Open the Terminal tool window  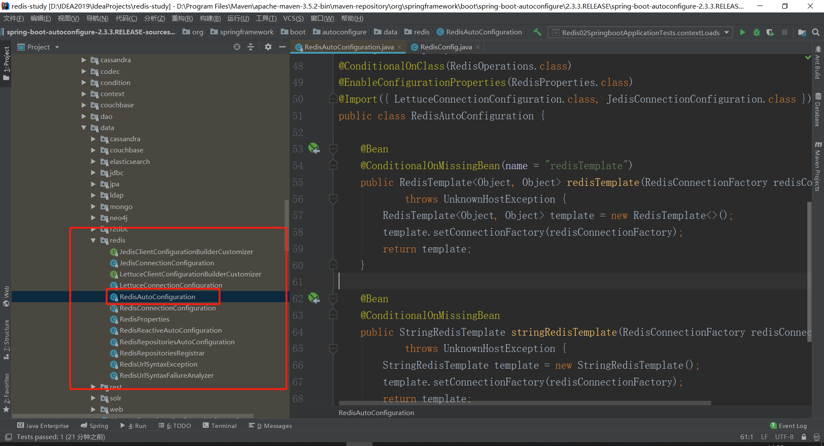[x=219, y=425]
